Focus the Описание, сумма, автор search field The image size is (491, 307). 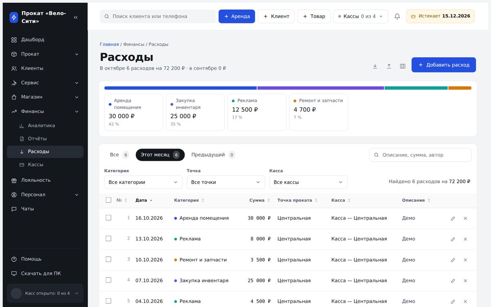tap(420, 155)
